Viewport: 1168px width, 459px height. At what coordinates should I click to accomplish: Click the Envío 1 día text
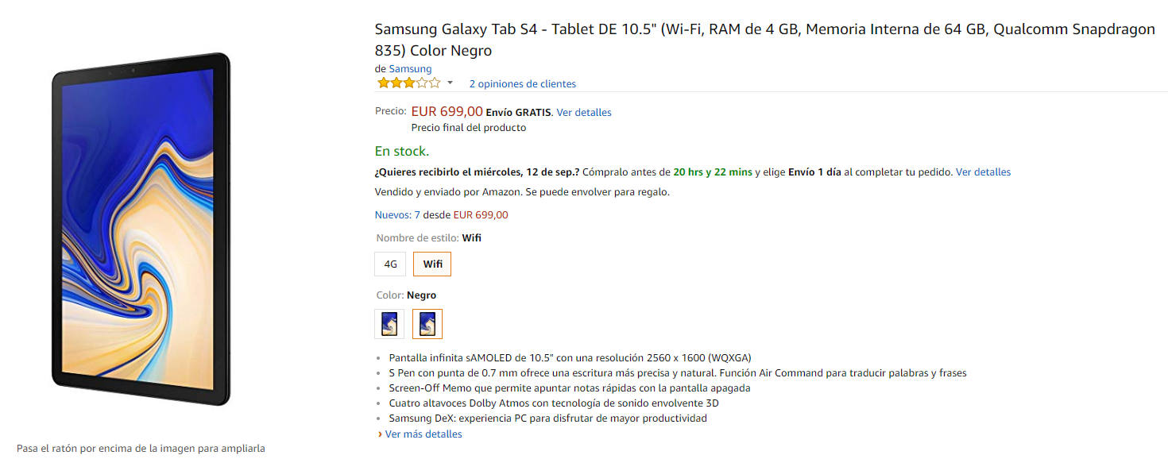(814, 172)
